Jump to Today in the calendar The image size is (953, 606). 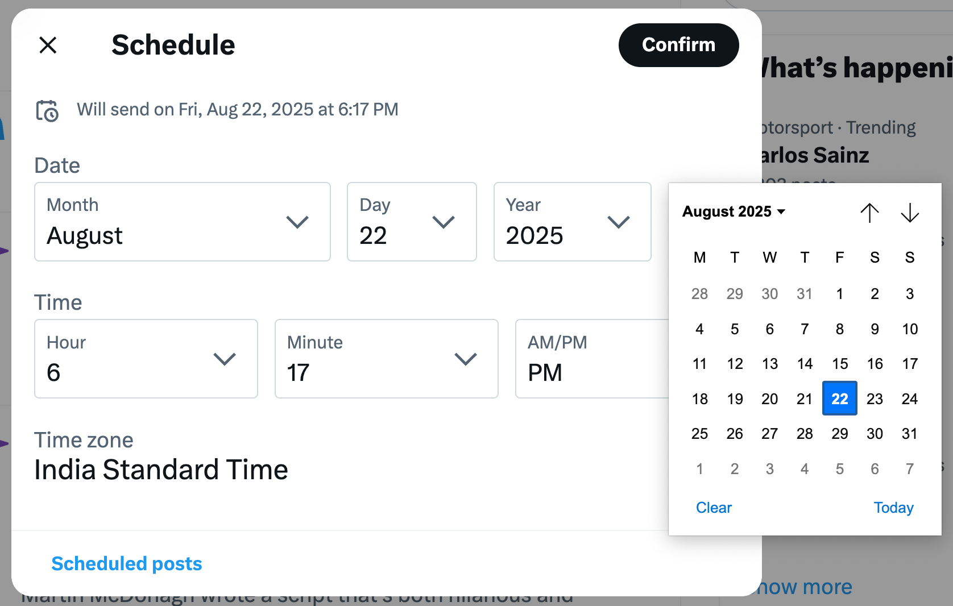pyautogui.click(x=893, y=507)
